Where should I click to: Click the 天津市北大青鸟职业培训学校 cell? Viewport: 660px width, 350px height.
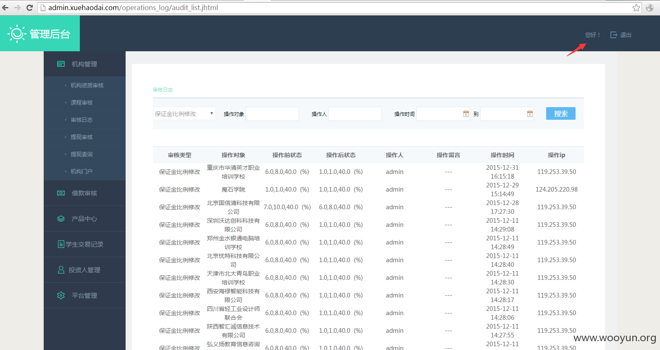(x=234, y=278)
